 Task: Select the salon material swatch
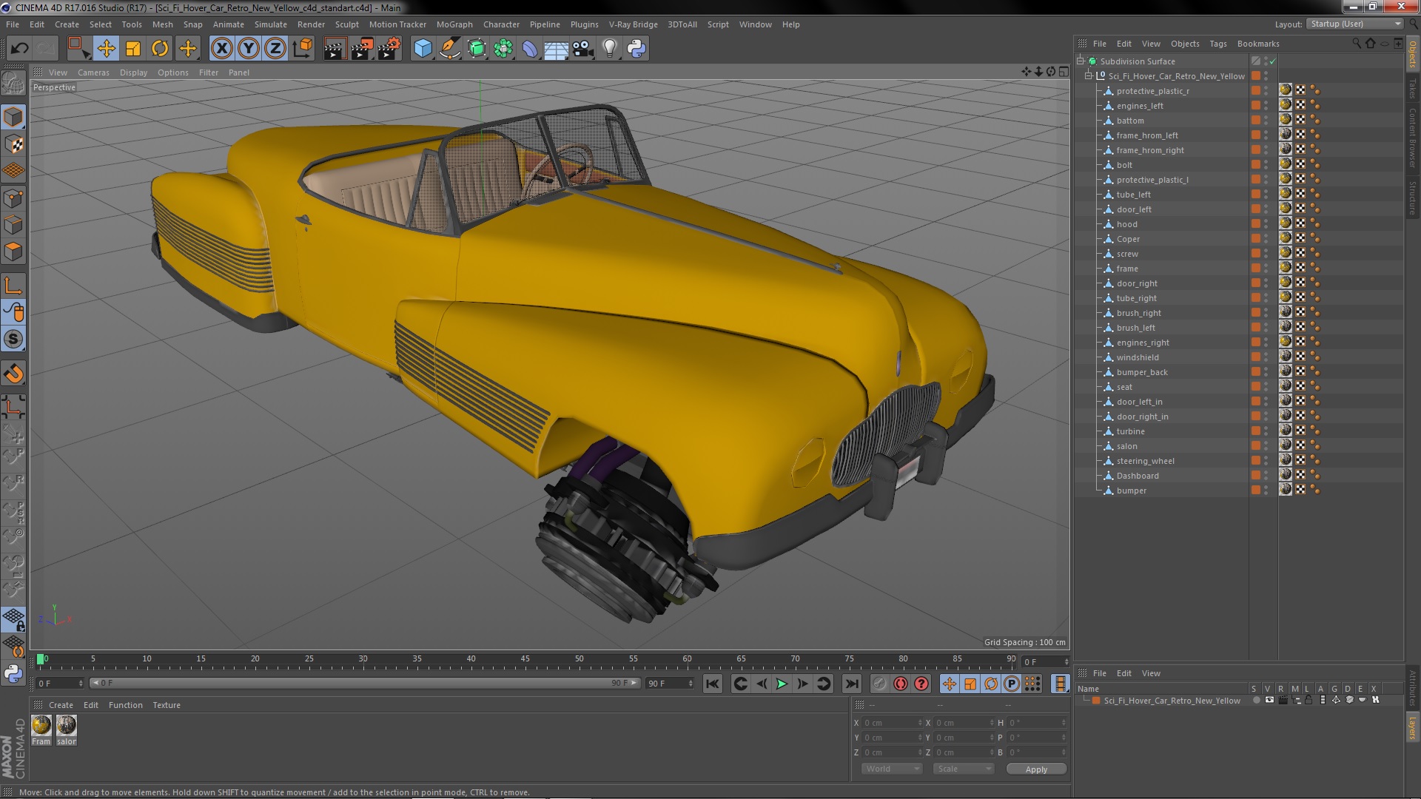point(67,726)
